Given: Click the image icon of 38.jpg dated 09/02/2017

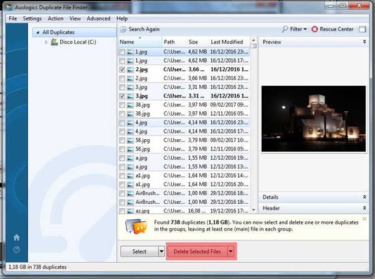Looking at the screenshot, I should (x=130, y=105).
